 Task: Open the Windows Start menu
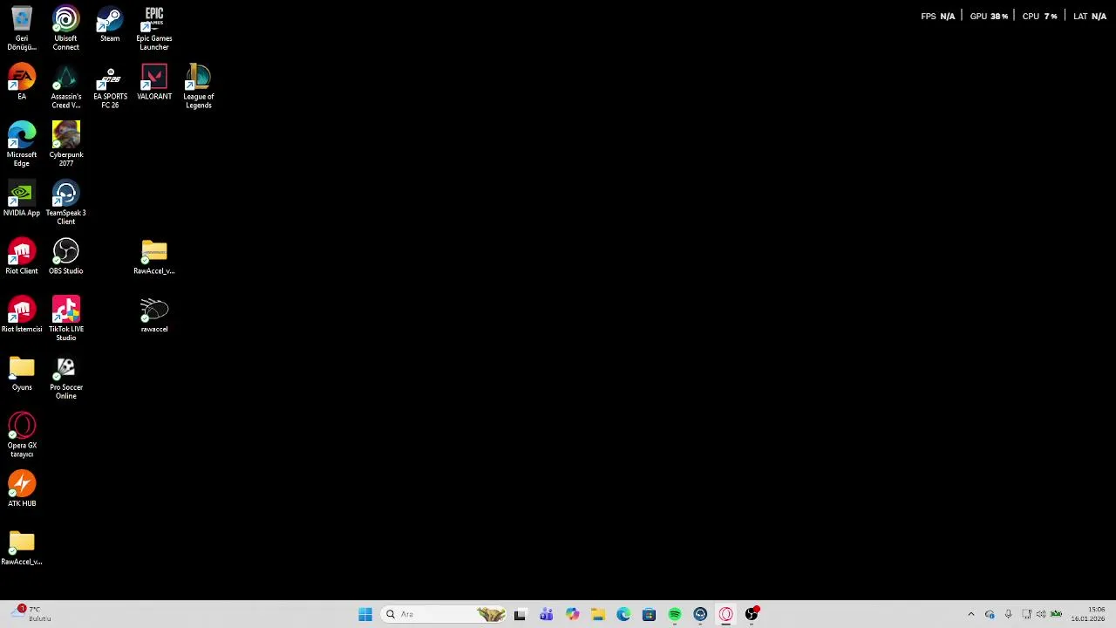tap(365, 615)
